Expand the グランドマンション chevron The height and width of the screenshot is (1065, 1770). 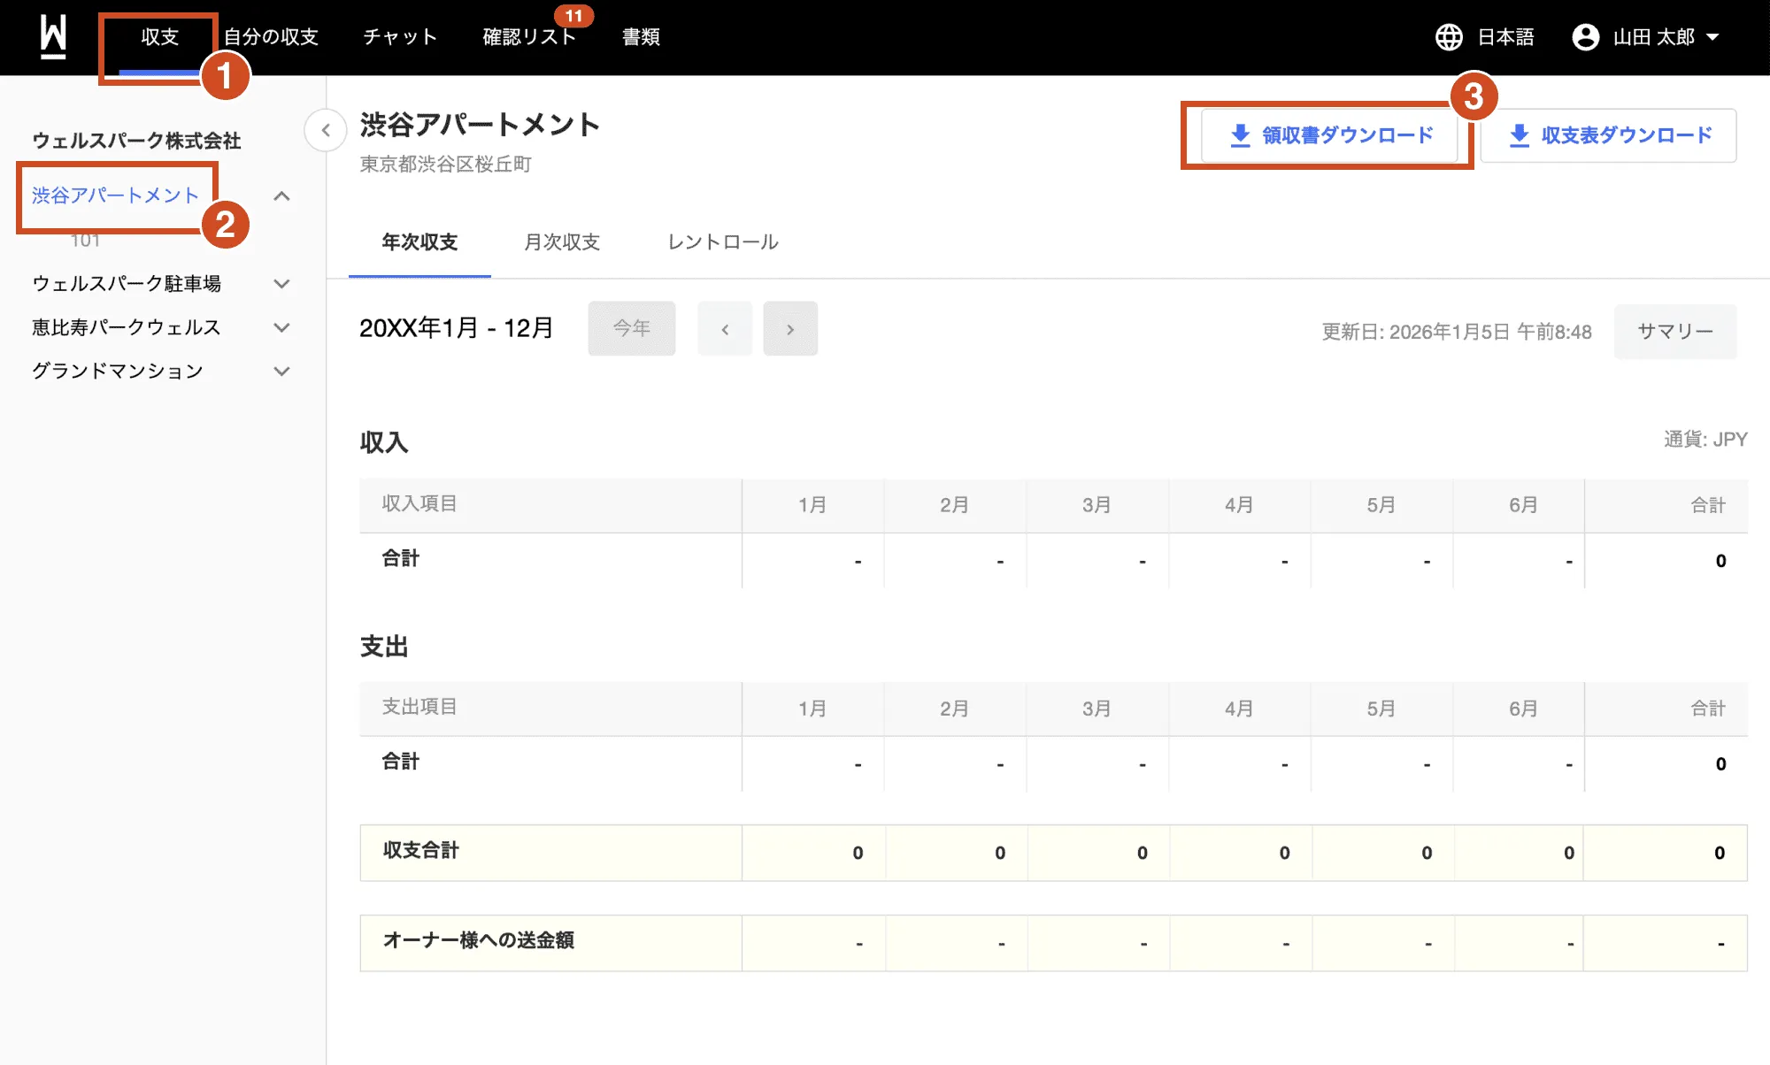[x=281, y=372]
